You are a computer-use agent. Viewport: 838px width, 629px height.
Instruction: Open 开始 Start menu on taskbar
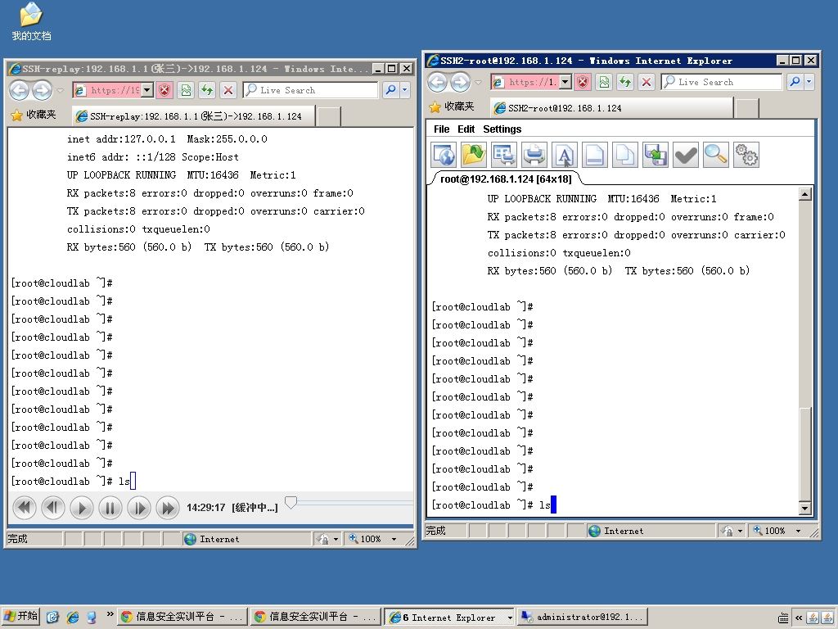tap(20, 616)
